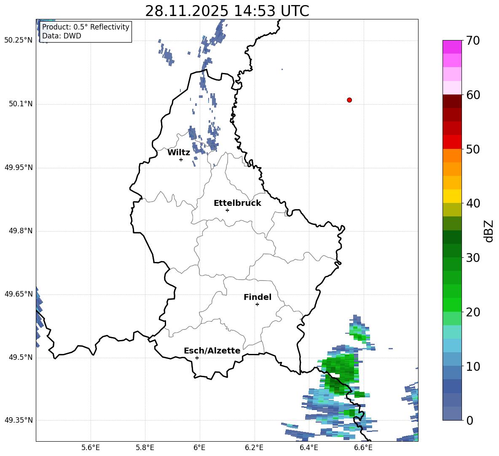Screen dimensions: 499x456
Task: Click the 5.8°E longitude label
Action: (x=145, y=448)
